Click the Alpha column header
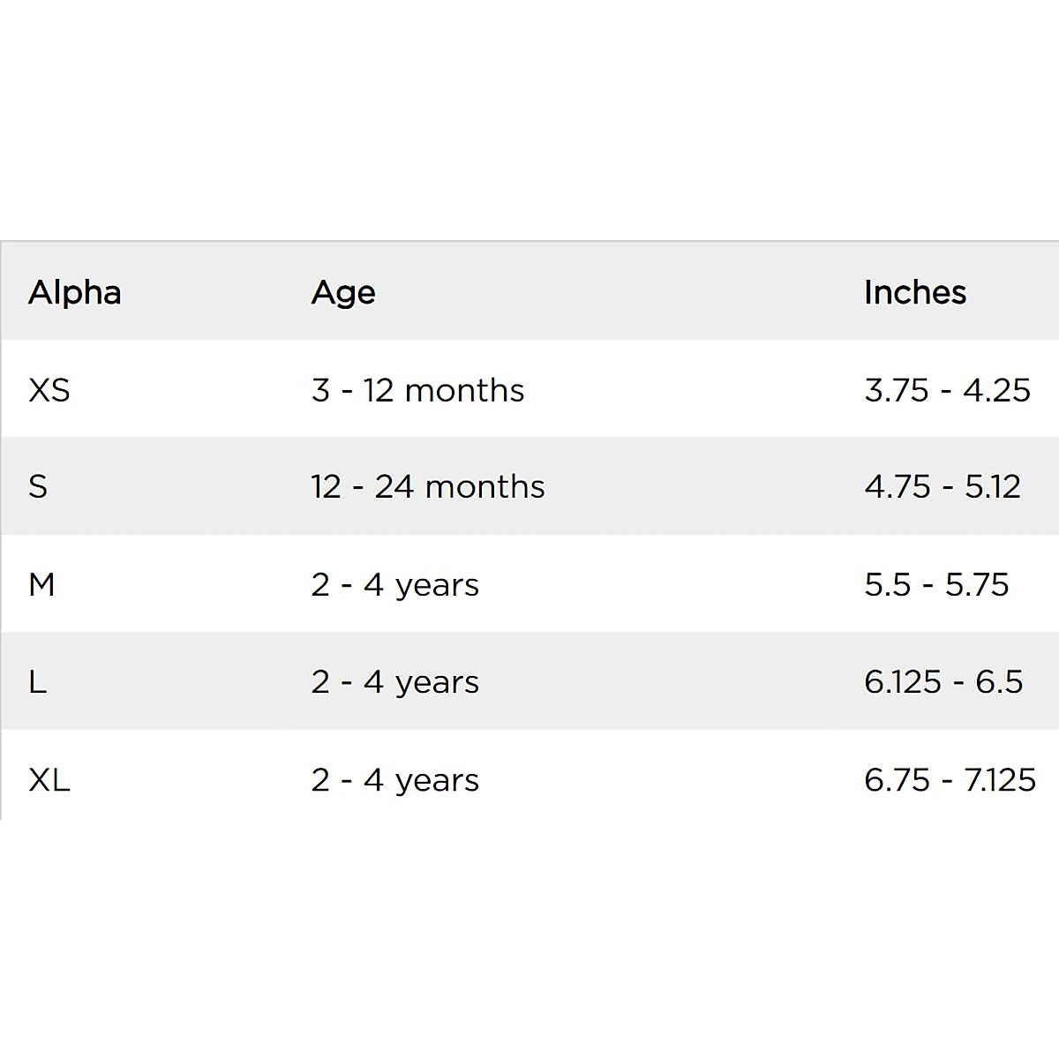The width and height of the screenshot is (1059, 1059). 75,292
